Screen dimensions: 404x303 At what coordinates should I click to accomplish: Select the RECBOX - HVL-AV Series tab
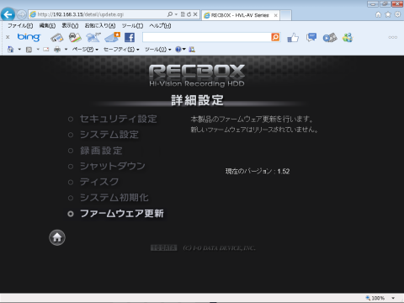point(240,15)
